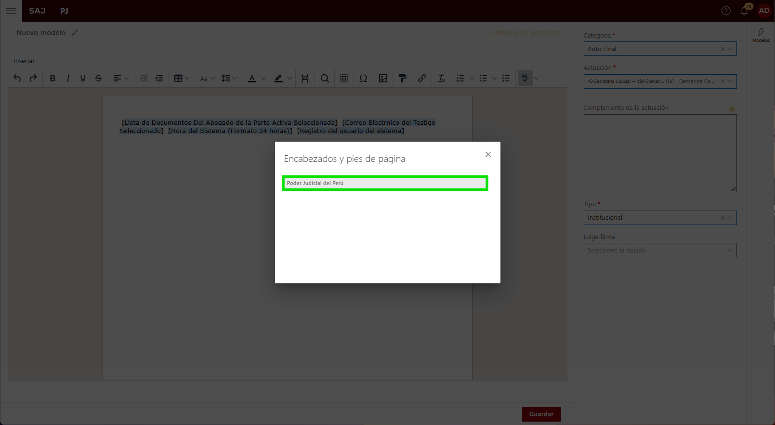Open the Tipo dropdown showing Institucional
The height and width of the screenshot is (425, 775).
click(x=660, y=218)
